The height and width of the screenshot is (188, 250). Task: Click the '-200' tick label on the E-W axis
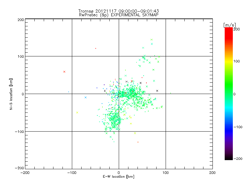(25, 173)
